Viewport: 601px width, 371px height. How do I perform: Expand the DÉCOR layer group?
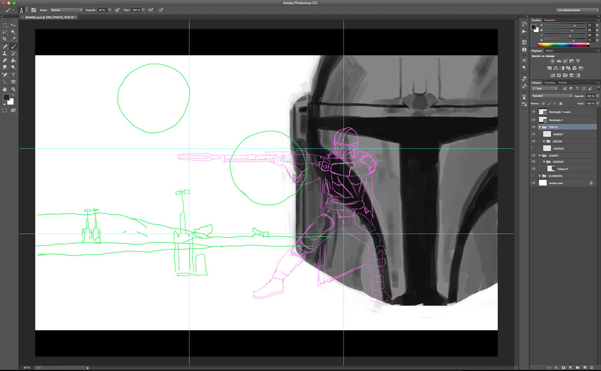click(544, 141)
